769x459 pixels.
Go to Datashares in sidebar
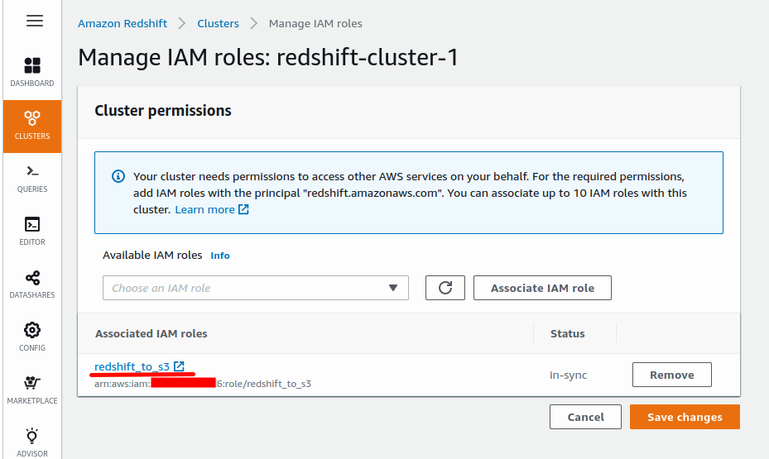tap(32, 284)
